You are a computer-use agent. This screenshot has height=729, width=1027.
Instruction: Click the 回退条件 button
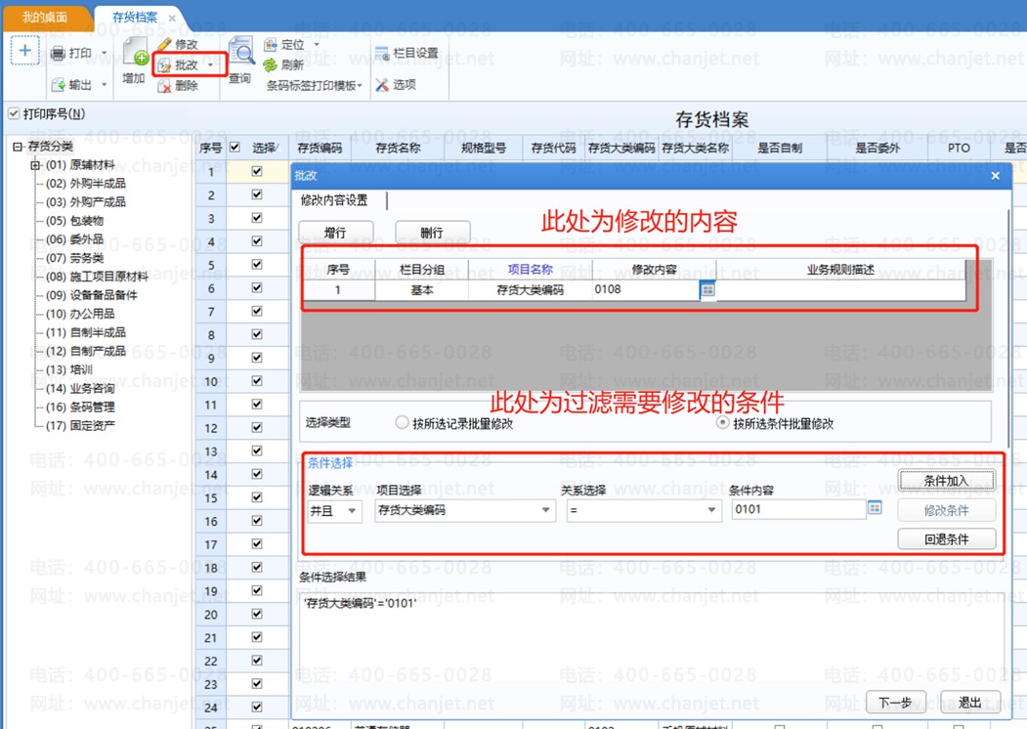click(946, 539)
